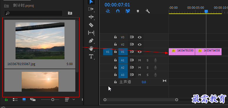Switch project panel to list view
228x108 pixels.
point(15,100)
